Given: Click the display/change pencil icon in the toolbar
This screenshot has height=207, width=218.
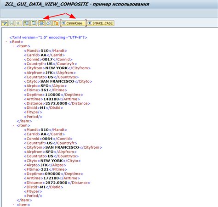Looking at the screenshot, I should [x=5, y=23].
